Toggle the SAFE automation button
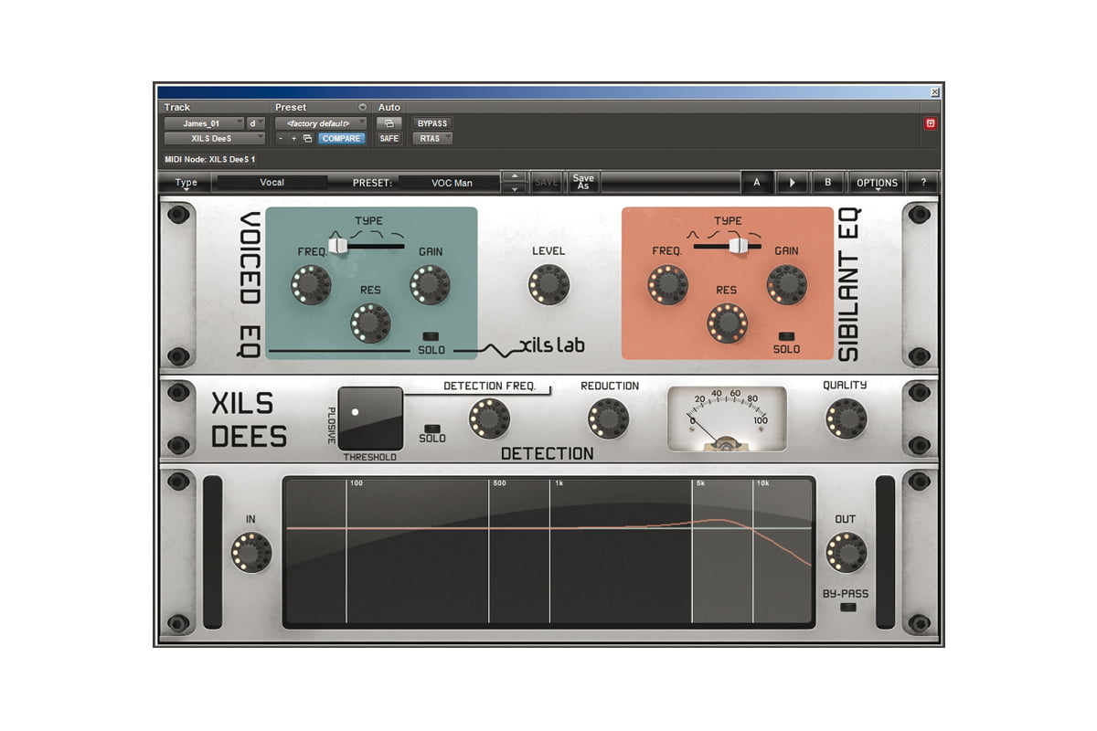 click(x=389, y=139)
